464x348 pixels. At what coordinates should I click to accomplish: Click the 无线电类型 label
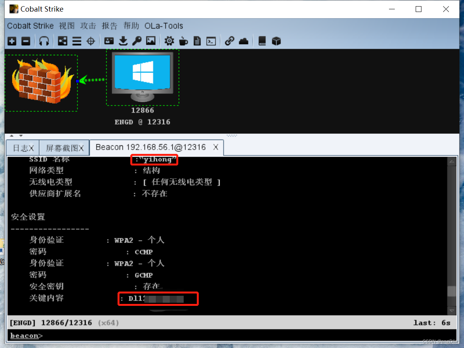click(51, 182)
